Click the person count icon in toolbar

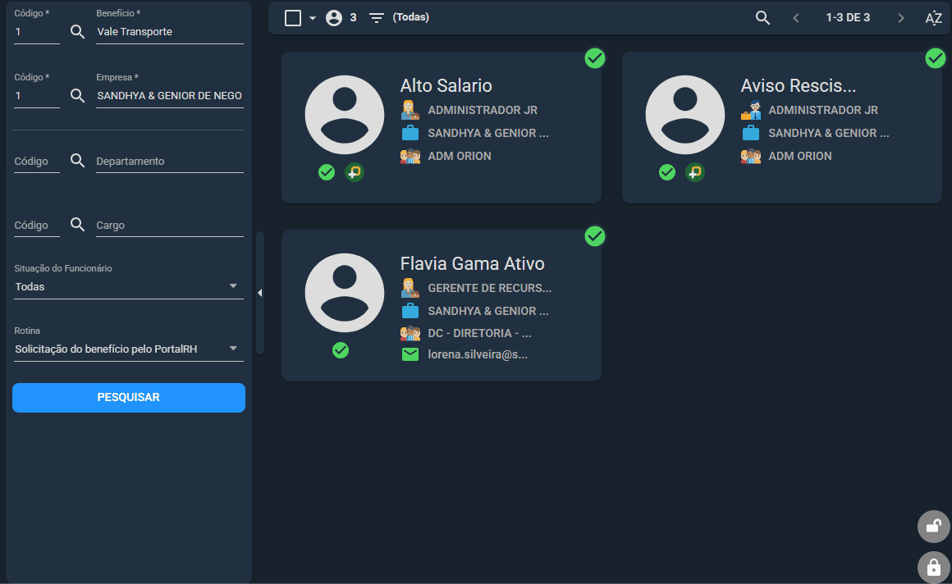pos(334,17)
